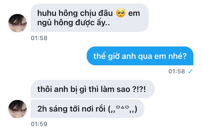Click the (,,°△°,,) kaomoji text
Image resolution: width=202 pixels, height=129 pixels.
[x=123, y=109]
